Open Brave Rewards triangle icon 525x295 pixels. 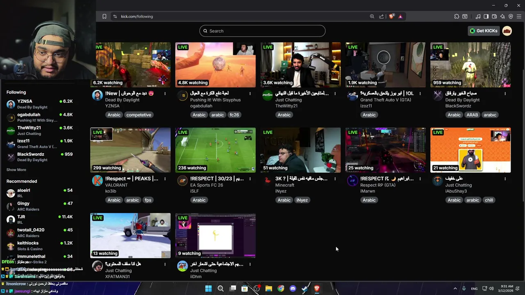[x=400, y=16]
